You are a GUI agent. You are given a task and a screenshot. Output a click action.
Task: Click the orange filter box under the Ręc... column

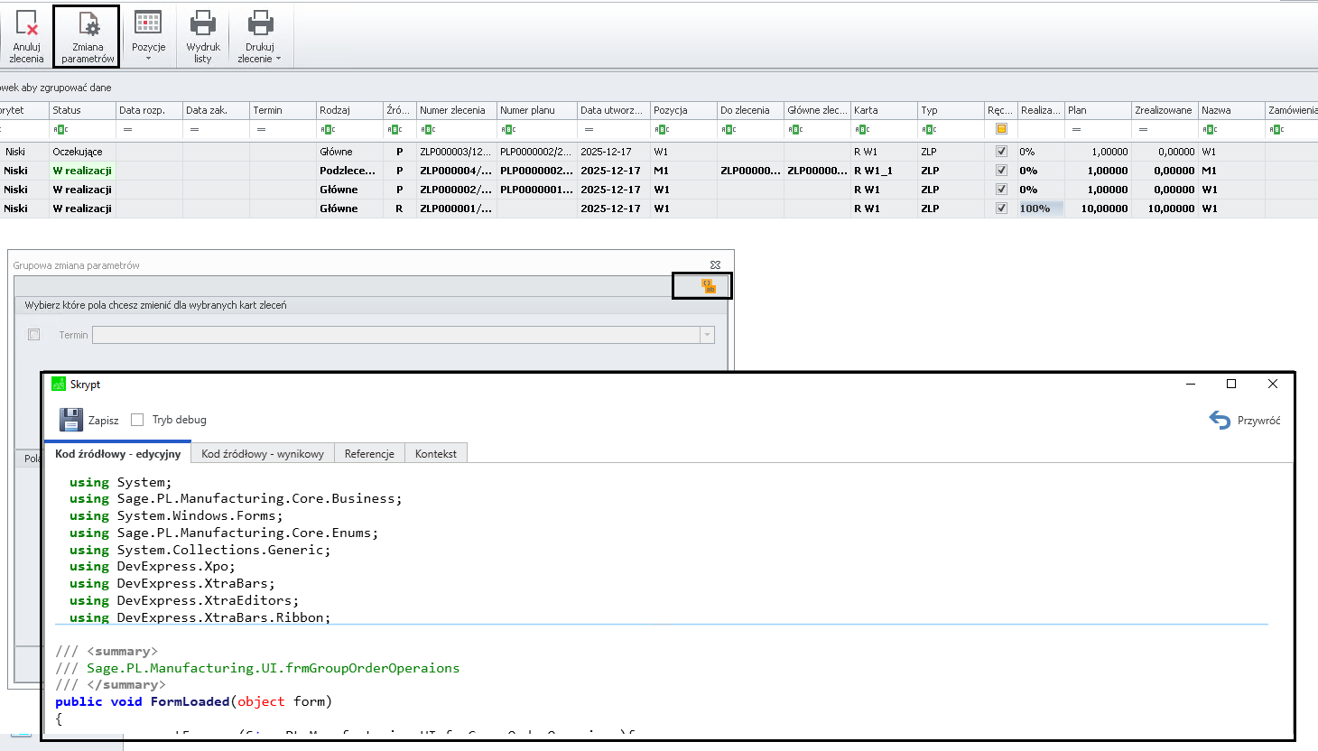point(1001,129)
